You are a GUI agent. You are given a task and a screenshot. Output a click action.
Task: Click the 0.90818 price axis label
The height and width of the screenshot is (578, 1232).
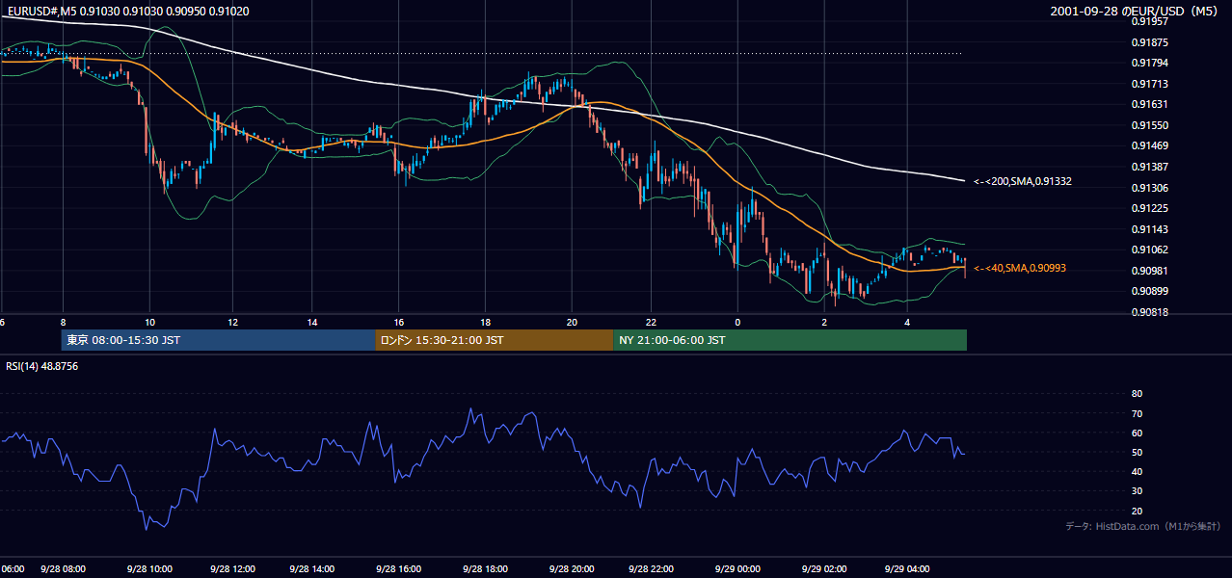1149,312
